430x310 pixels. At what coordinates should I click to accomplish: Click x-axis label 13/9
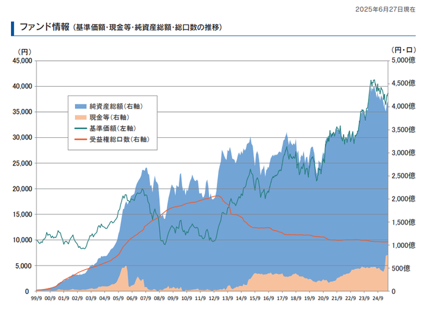pyautogui.click(x=228, y=298)
